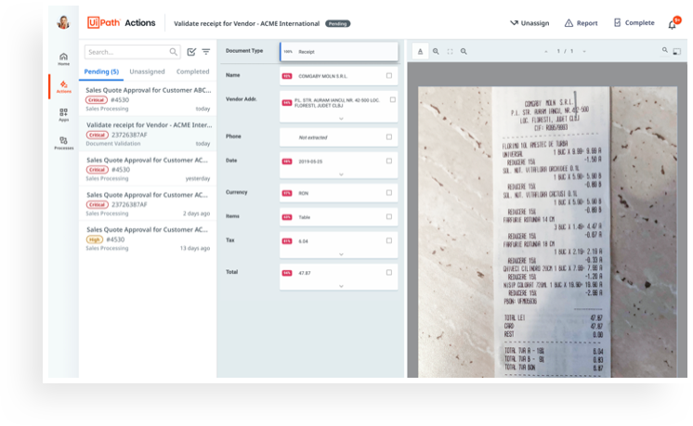Open the Document Type Receipt dropdown
This screenshot has width=693, height=426.
click(x=339, y=52)
